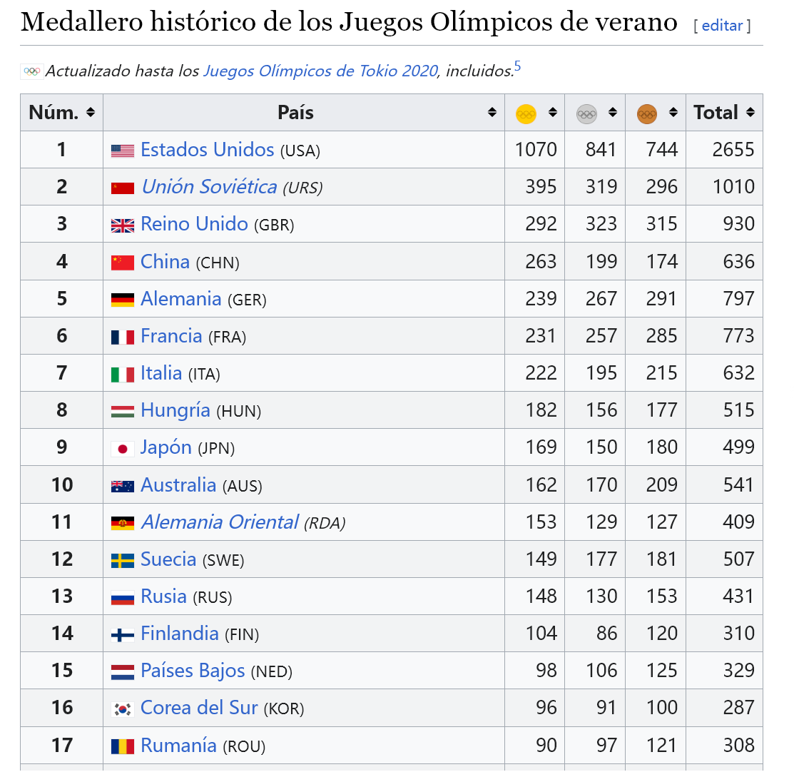Follow footnote reference 5
Viewport: 794px width, 772px height.
517,66
